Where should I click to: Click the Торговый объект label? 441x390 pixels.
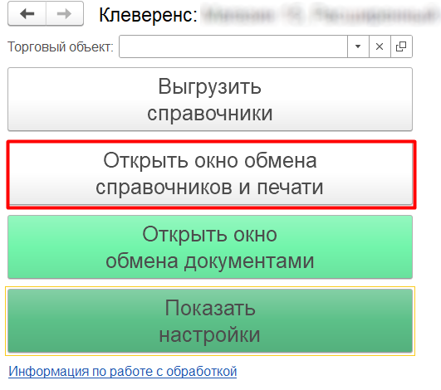(x=61, y=46)
